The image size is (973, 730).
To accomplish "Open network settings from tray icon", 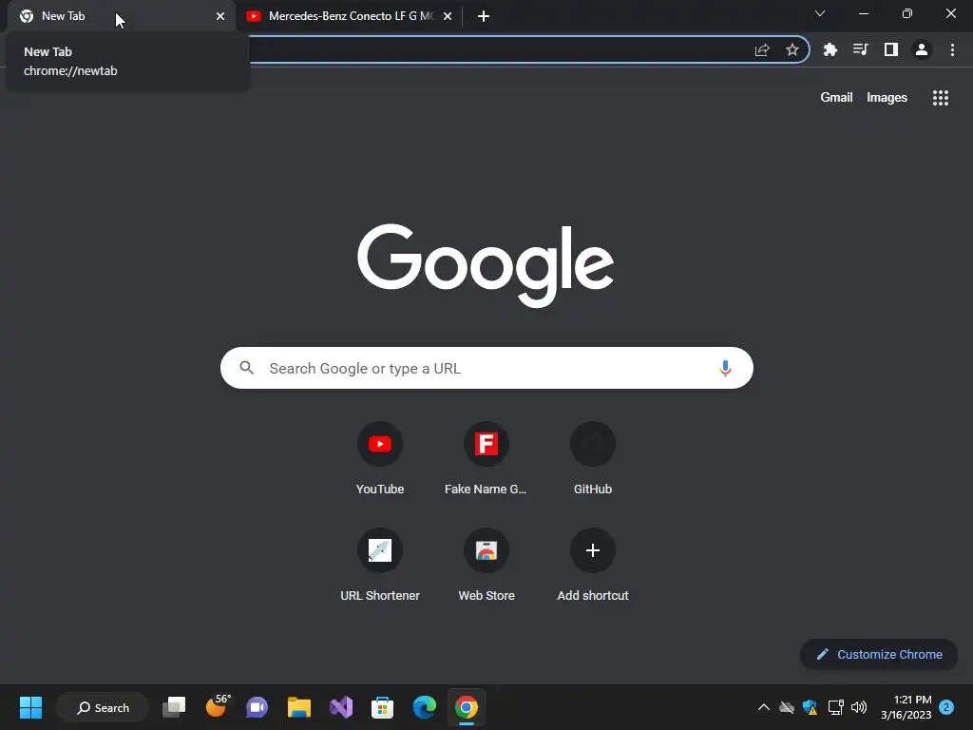I will [835, 707].
